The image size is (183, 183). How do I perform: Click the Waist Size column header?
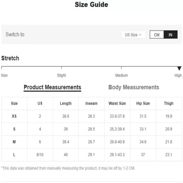point(117,103)
